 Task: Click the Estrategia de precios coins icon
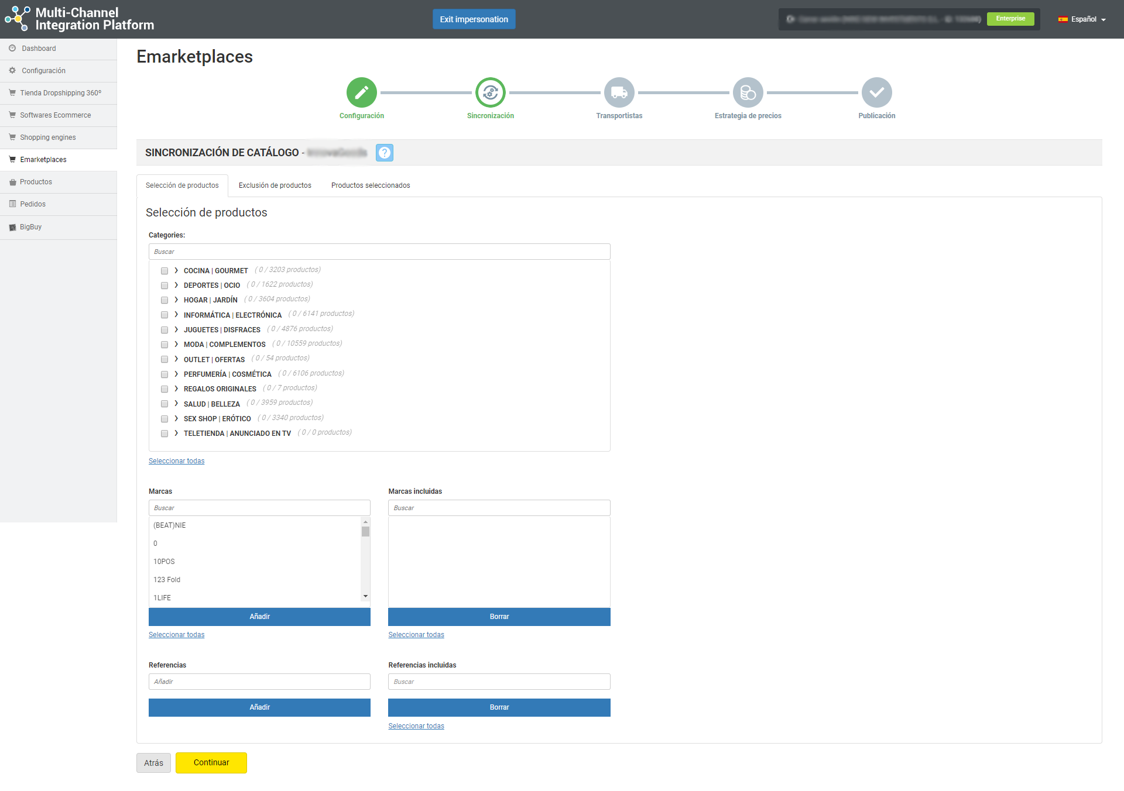point(748,92)
